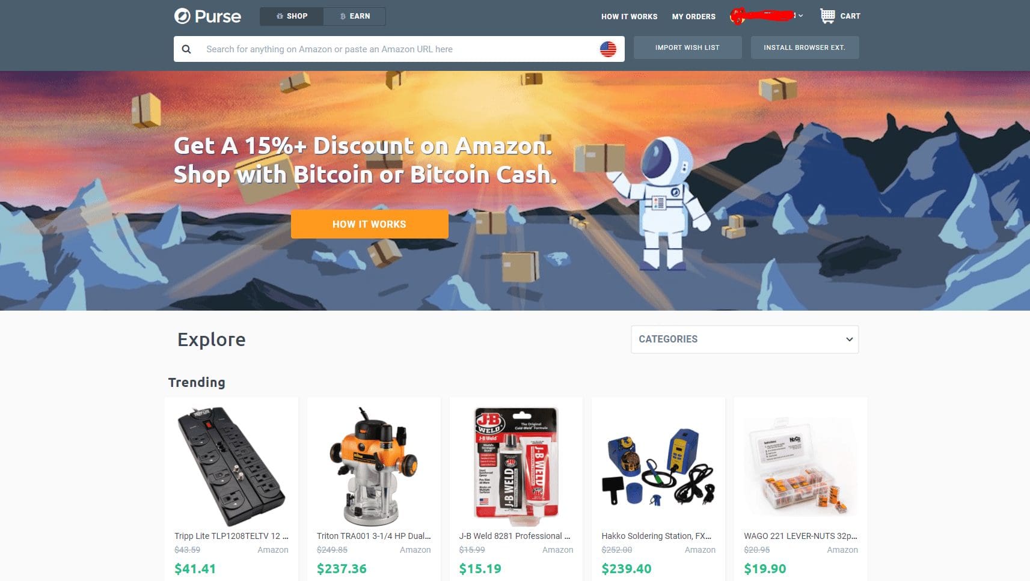Switch to the Shop mode toggle

[292, 16]
